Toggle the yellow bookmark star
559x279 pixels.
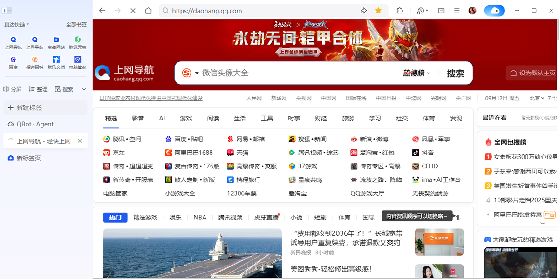pyautogui.click(x=379, y=10)
